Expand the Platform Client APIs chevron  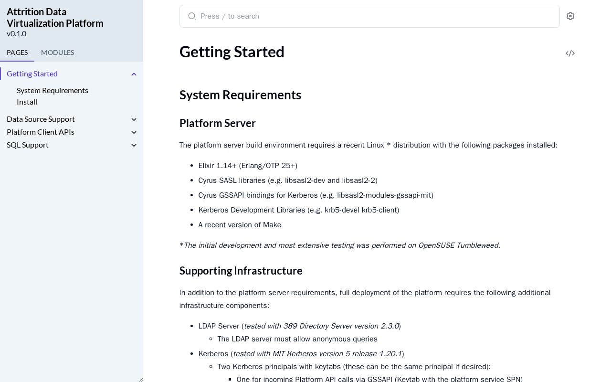point(134,132)
